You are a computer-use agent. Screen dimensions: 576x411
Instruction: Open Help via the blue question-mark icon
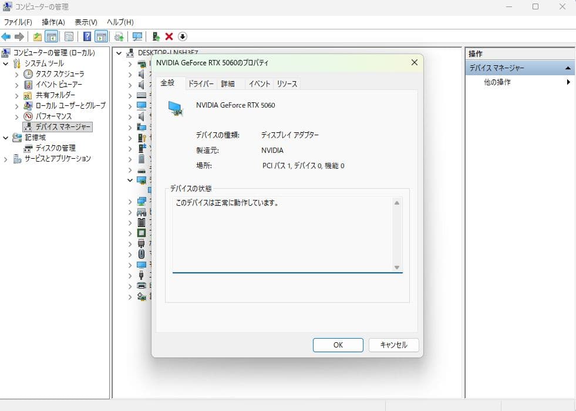click(87, 36)
